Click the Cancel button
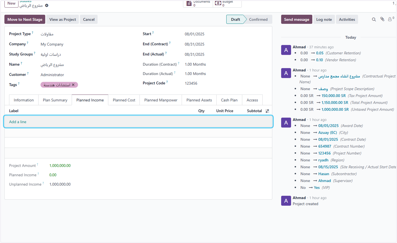This screenshot has width=397, height=243. [89, 19]
